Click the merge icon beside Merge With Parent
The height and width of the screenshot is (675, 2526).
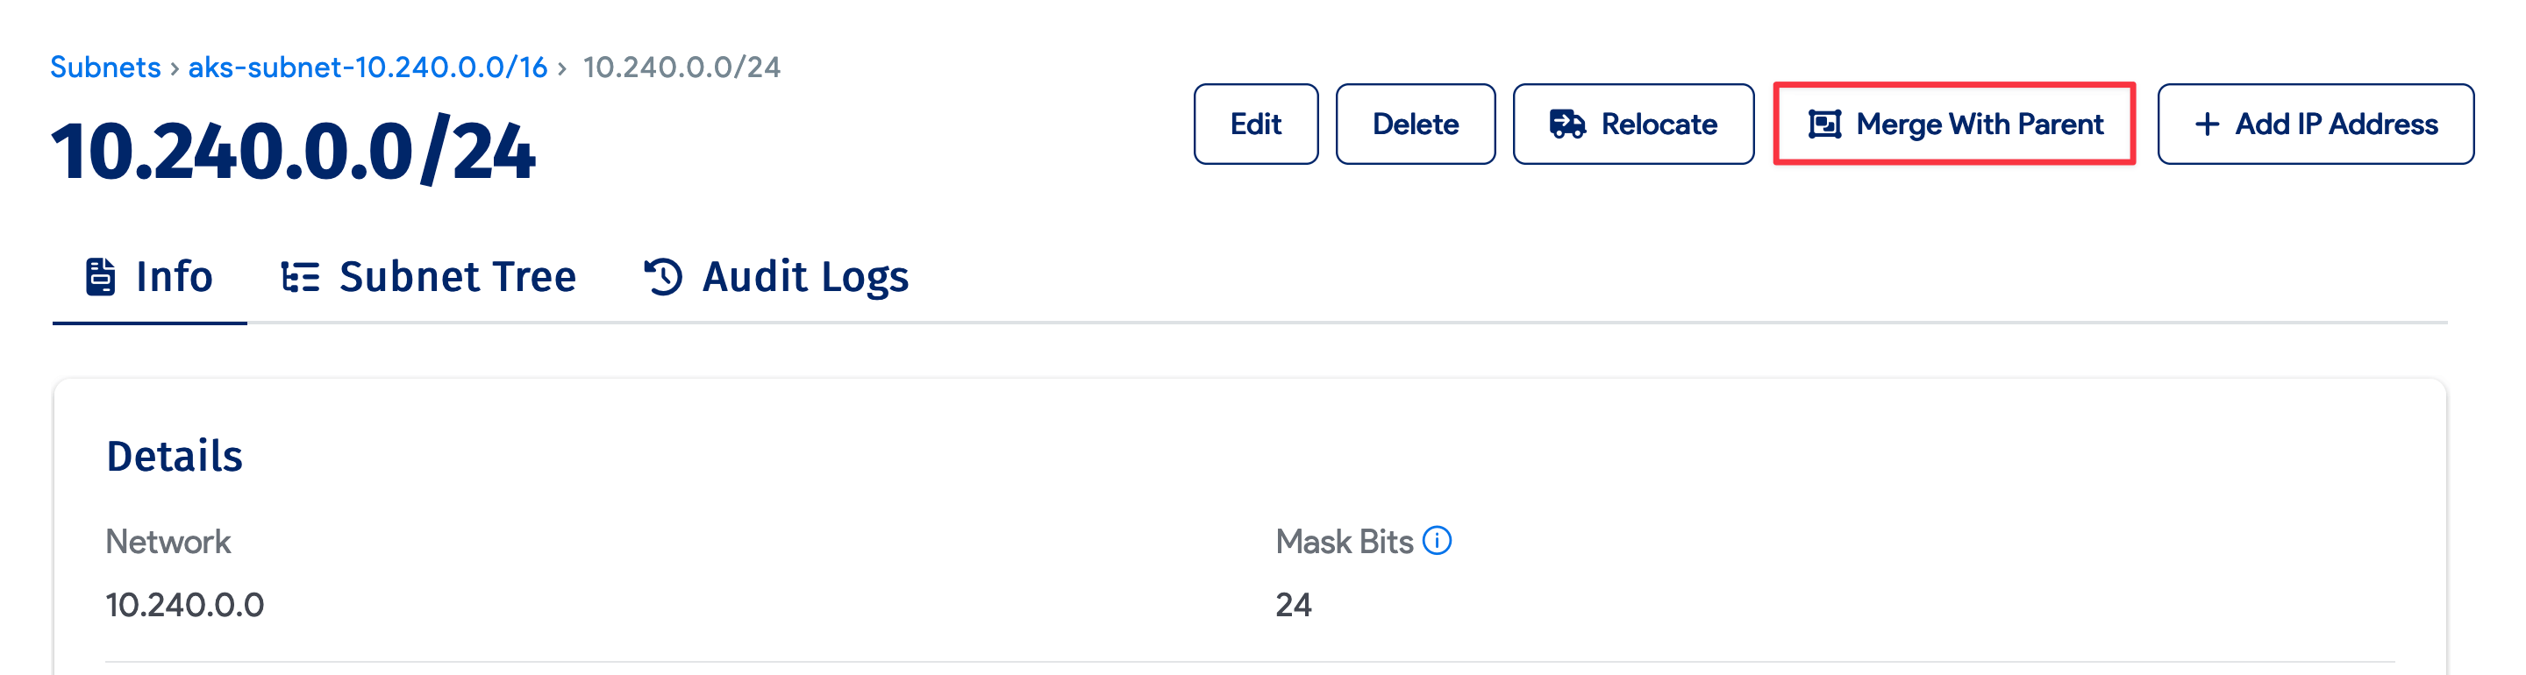click(1824, 124)
